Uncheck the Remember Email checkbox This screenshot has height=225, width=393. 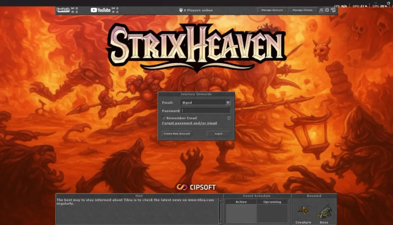click(164, 118)
